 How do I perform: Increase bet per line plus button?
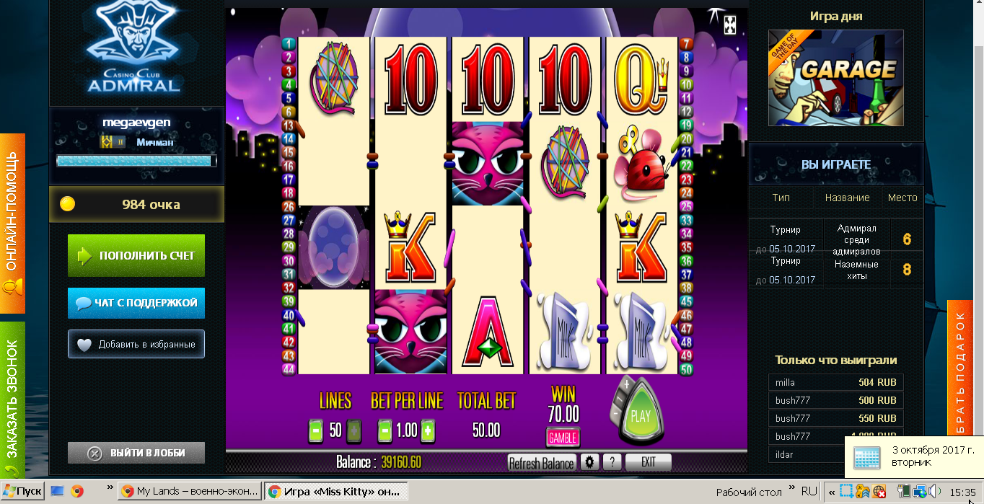[428, 431]
